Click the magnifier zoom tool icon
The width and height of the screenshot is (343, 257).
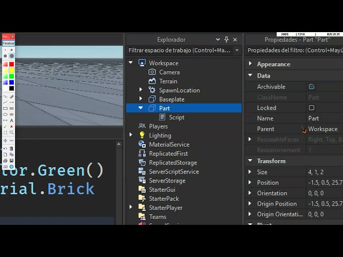pos(12,132)
